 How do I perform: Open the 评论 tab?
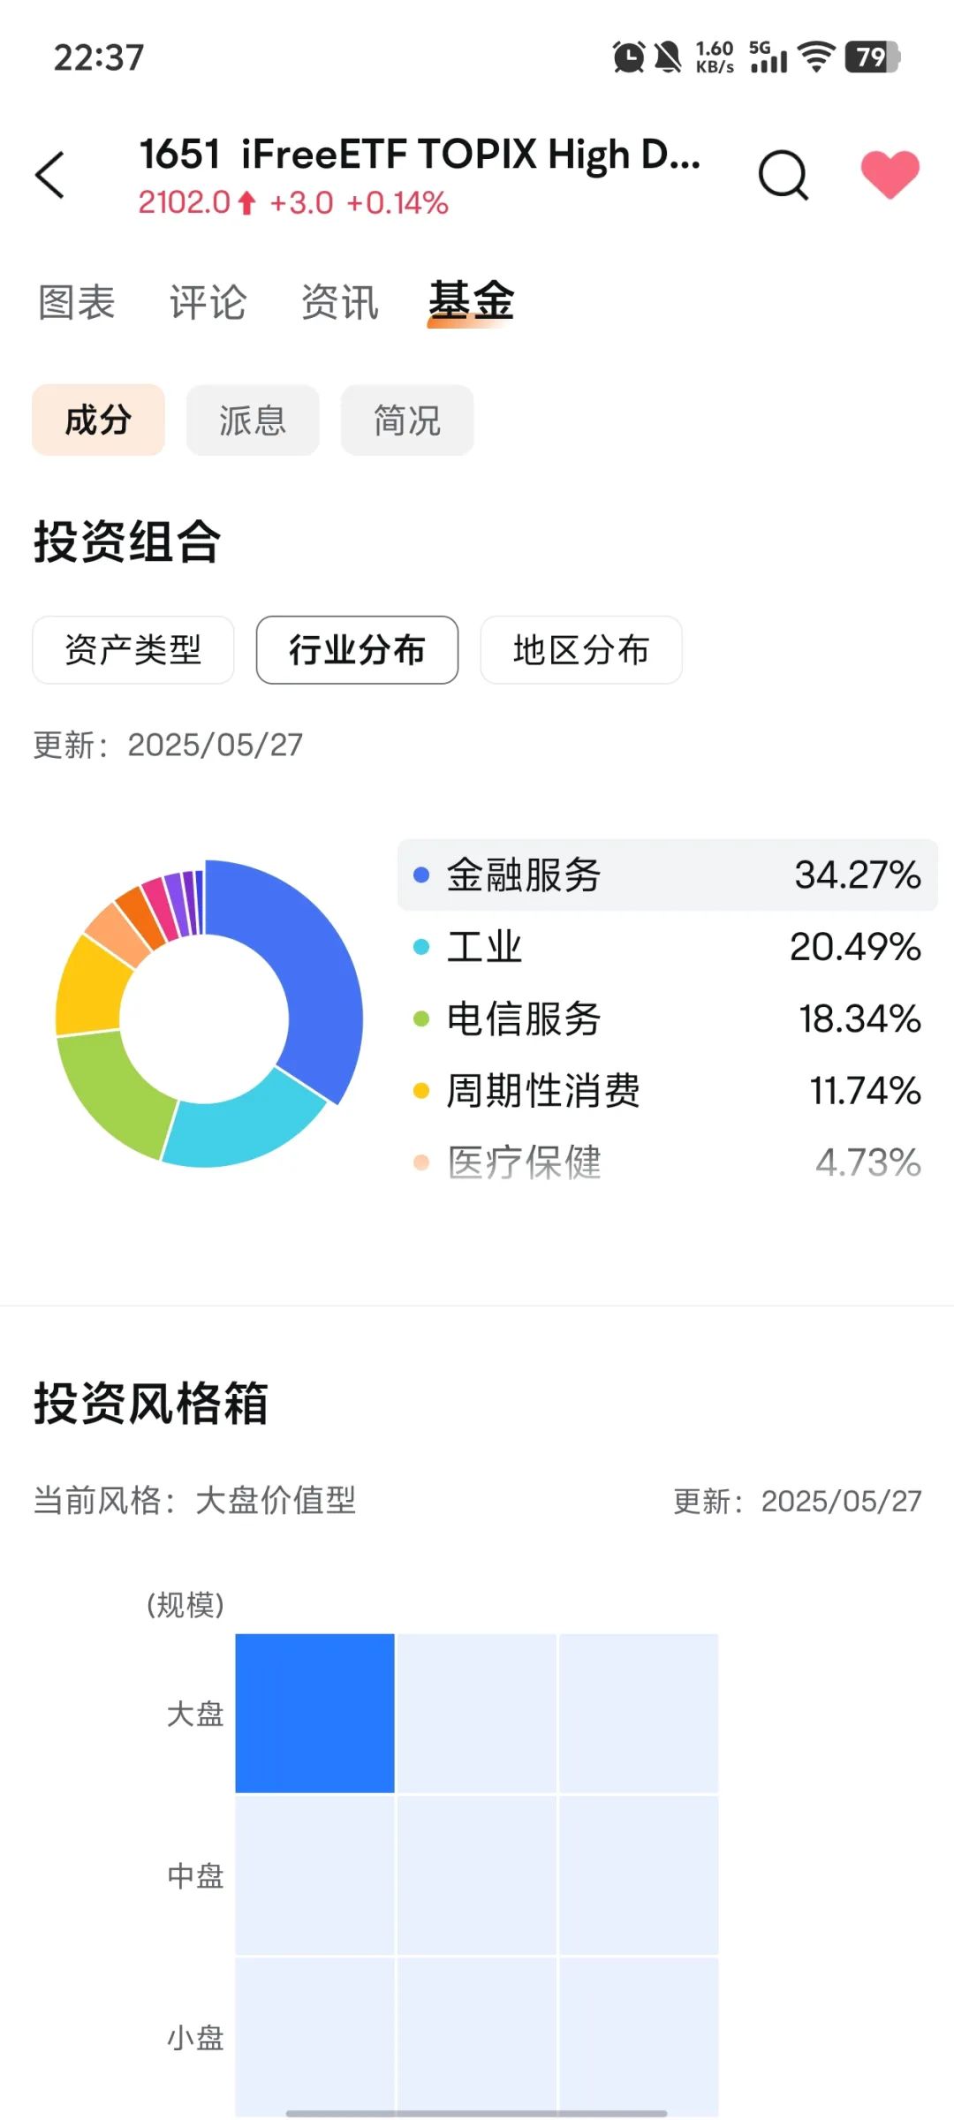208,302
